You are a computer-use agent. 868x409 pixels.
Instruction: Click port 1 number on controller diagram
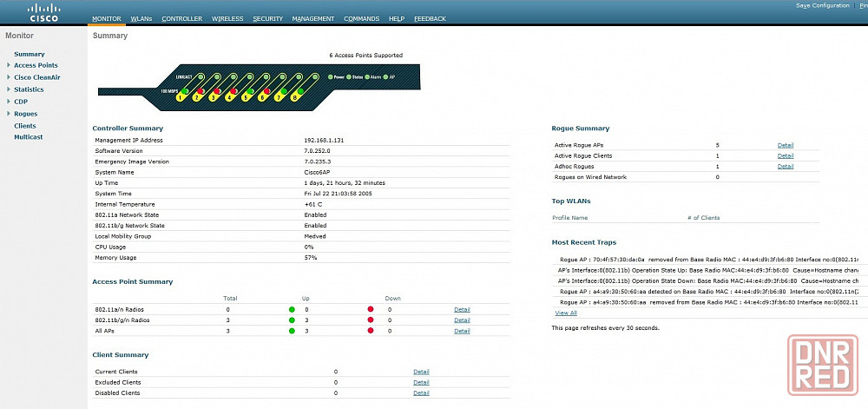click(180, 98)
